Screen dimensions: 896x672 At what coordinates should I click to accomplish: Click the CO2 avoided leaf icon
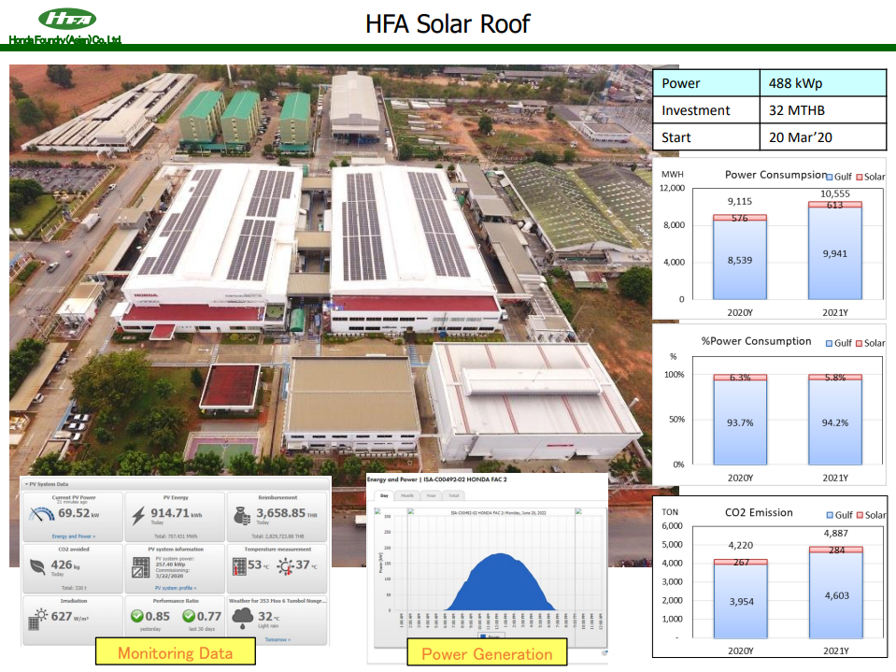click(39, 565)
